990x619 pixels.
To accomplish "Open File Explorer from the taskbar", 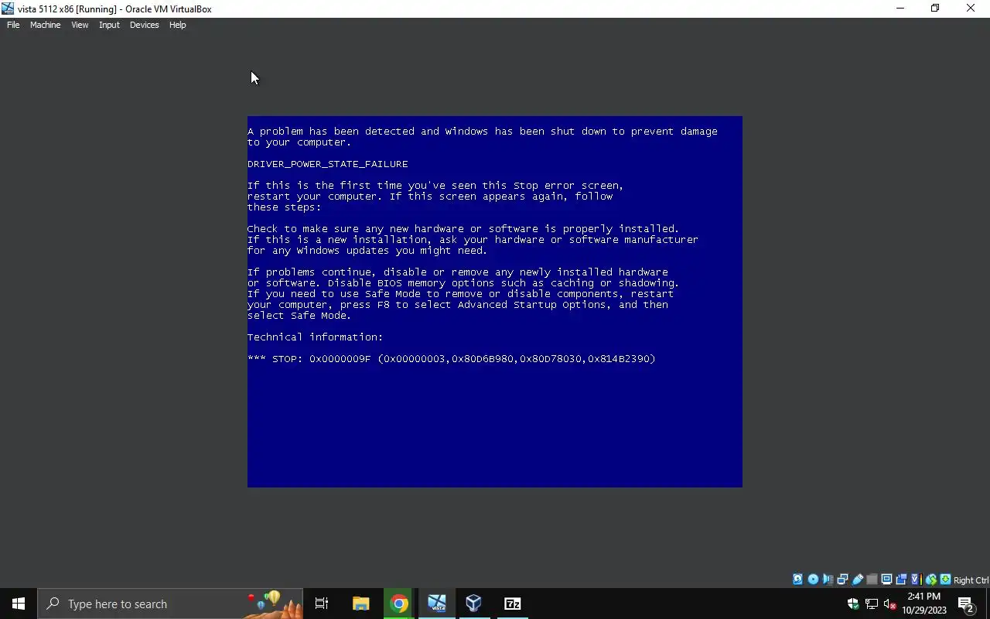I will [x=361, y=604].
